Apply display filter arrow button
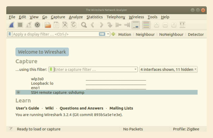This screenshot has height=138, width=213. click(x=102, y=34)
